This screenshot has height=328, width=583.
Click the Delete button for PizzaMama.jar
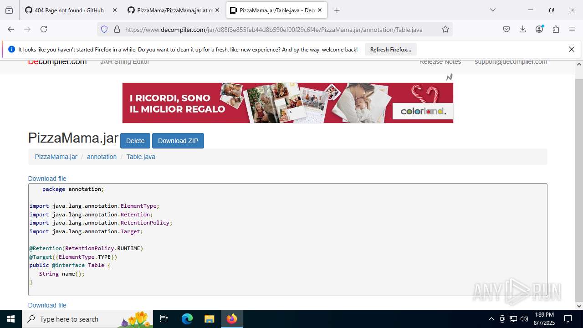pyautogui.click(x=135, y=141)
